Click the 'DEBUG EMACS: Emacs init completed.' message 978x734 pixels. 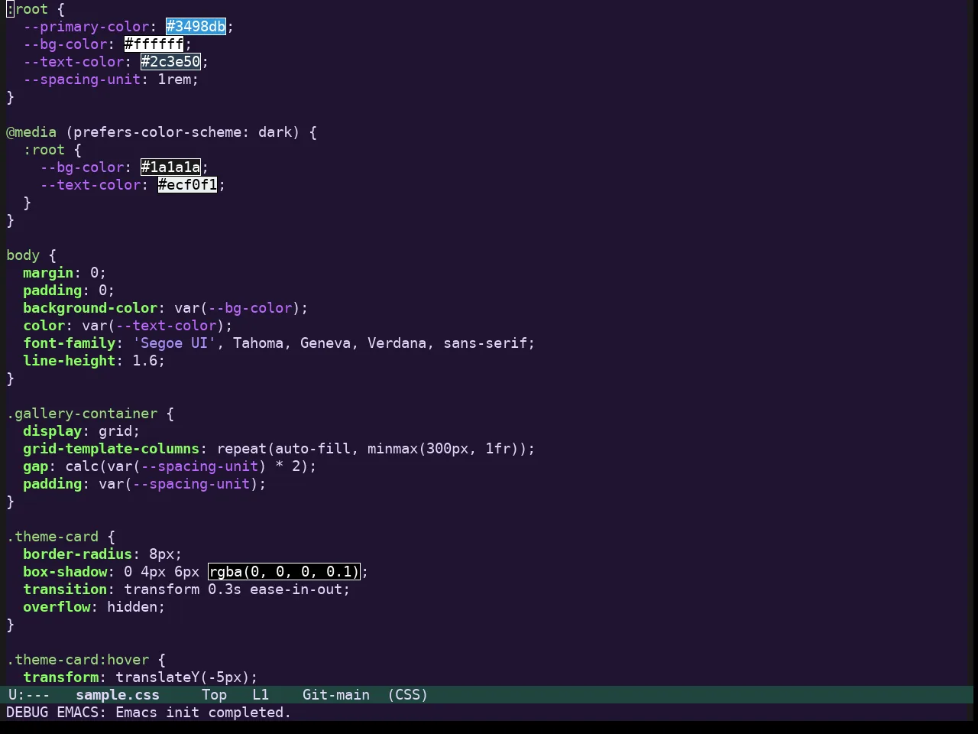click(149, 713)
